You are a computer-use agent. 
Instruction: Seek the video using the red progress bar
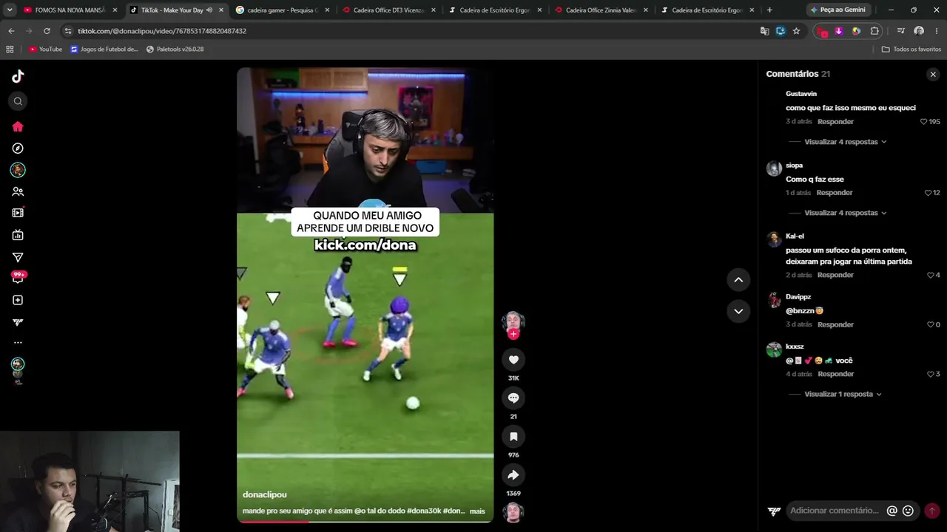pos(365,522)
